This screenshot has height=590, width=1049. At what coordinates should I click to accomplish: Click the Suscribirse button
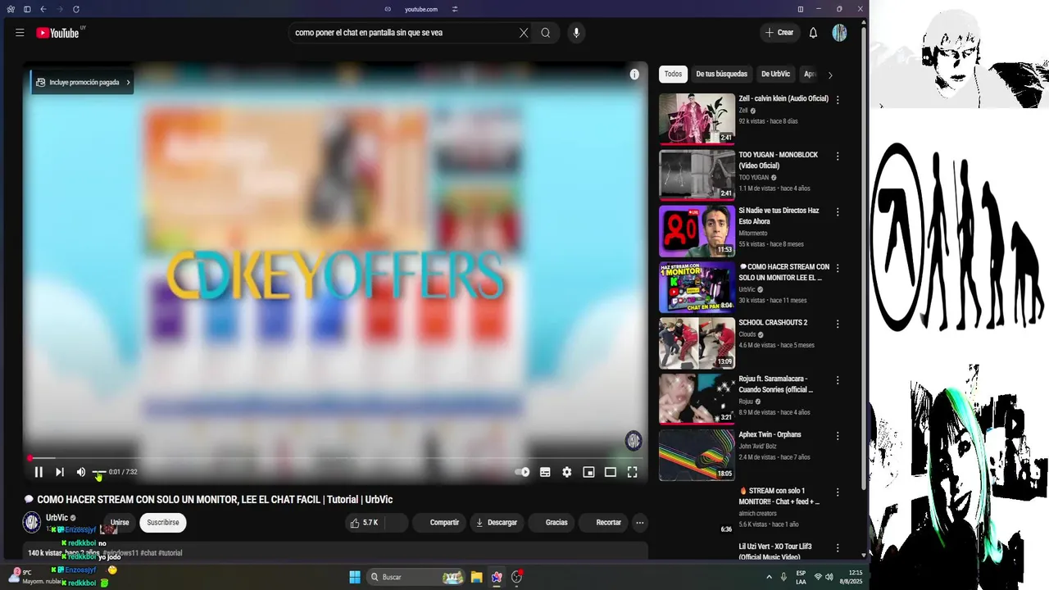click(163, 523)
